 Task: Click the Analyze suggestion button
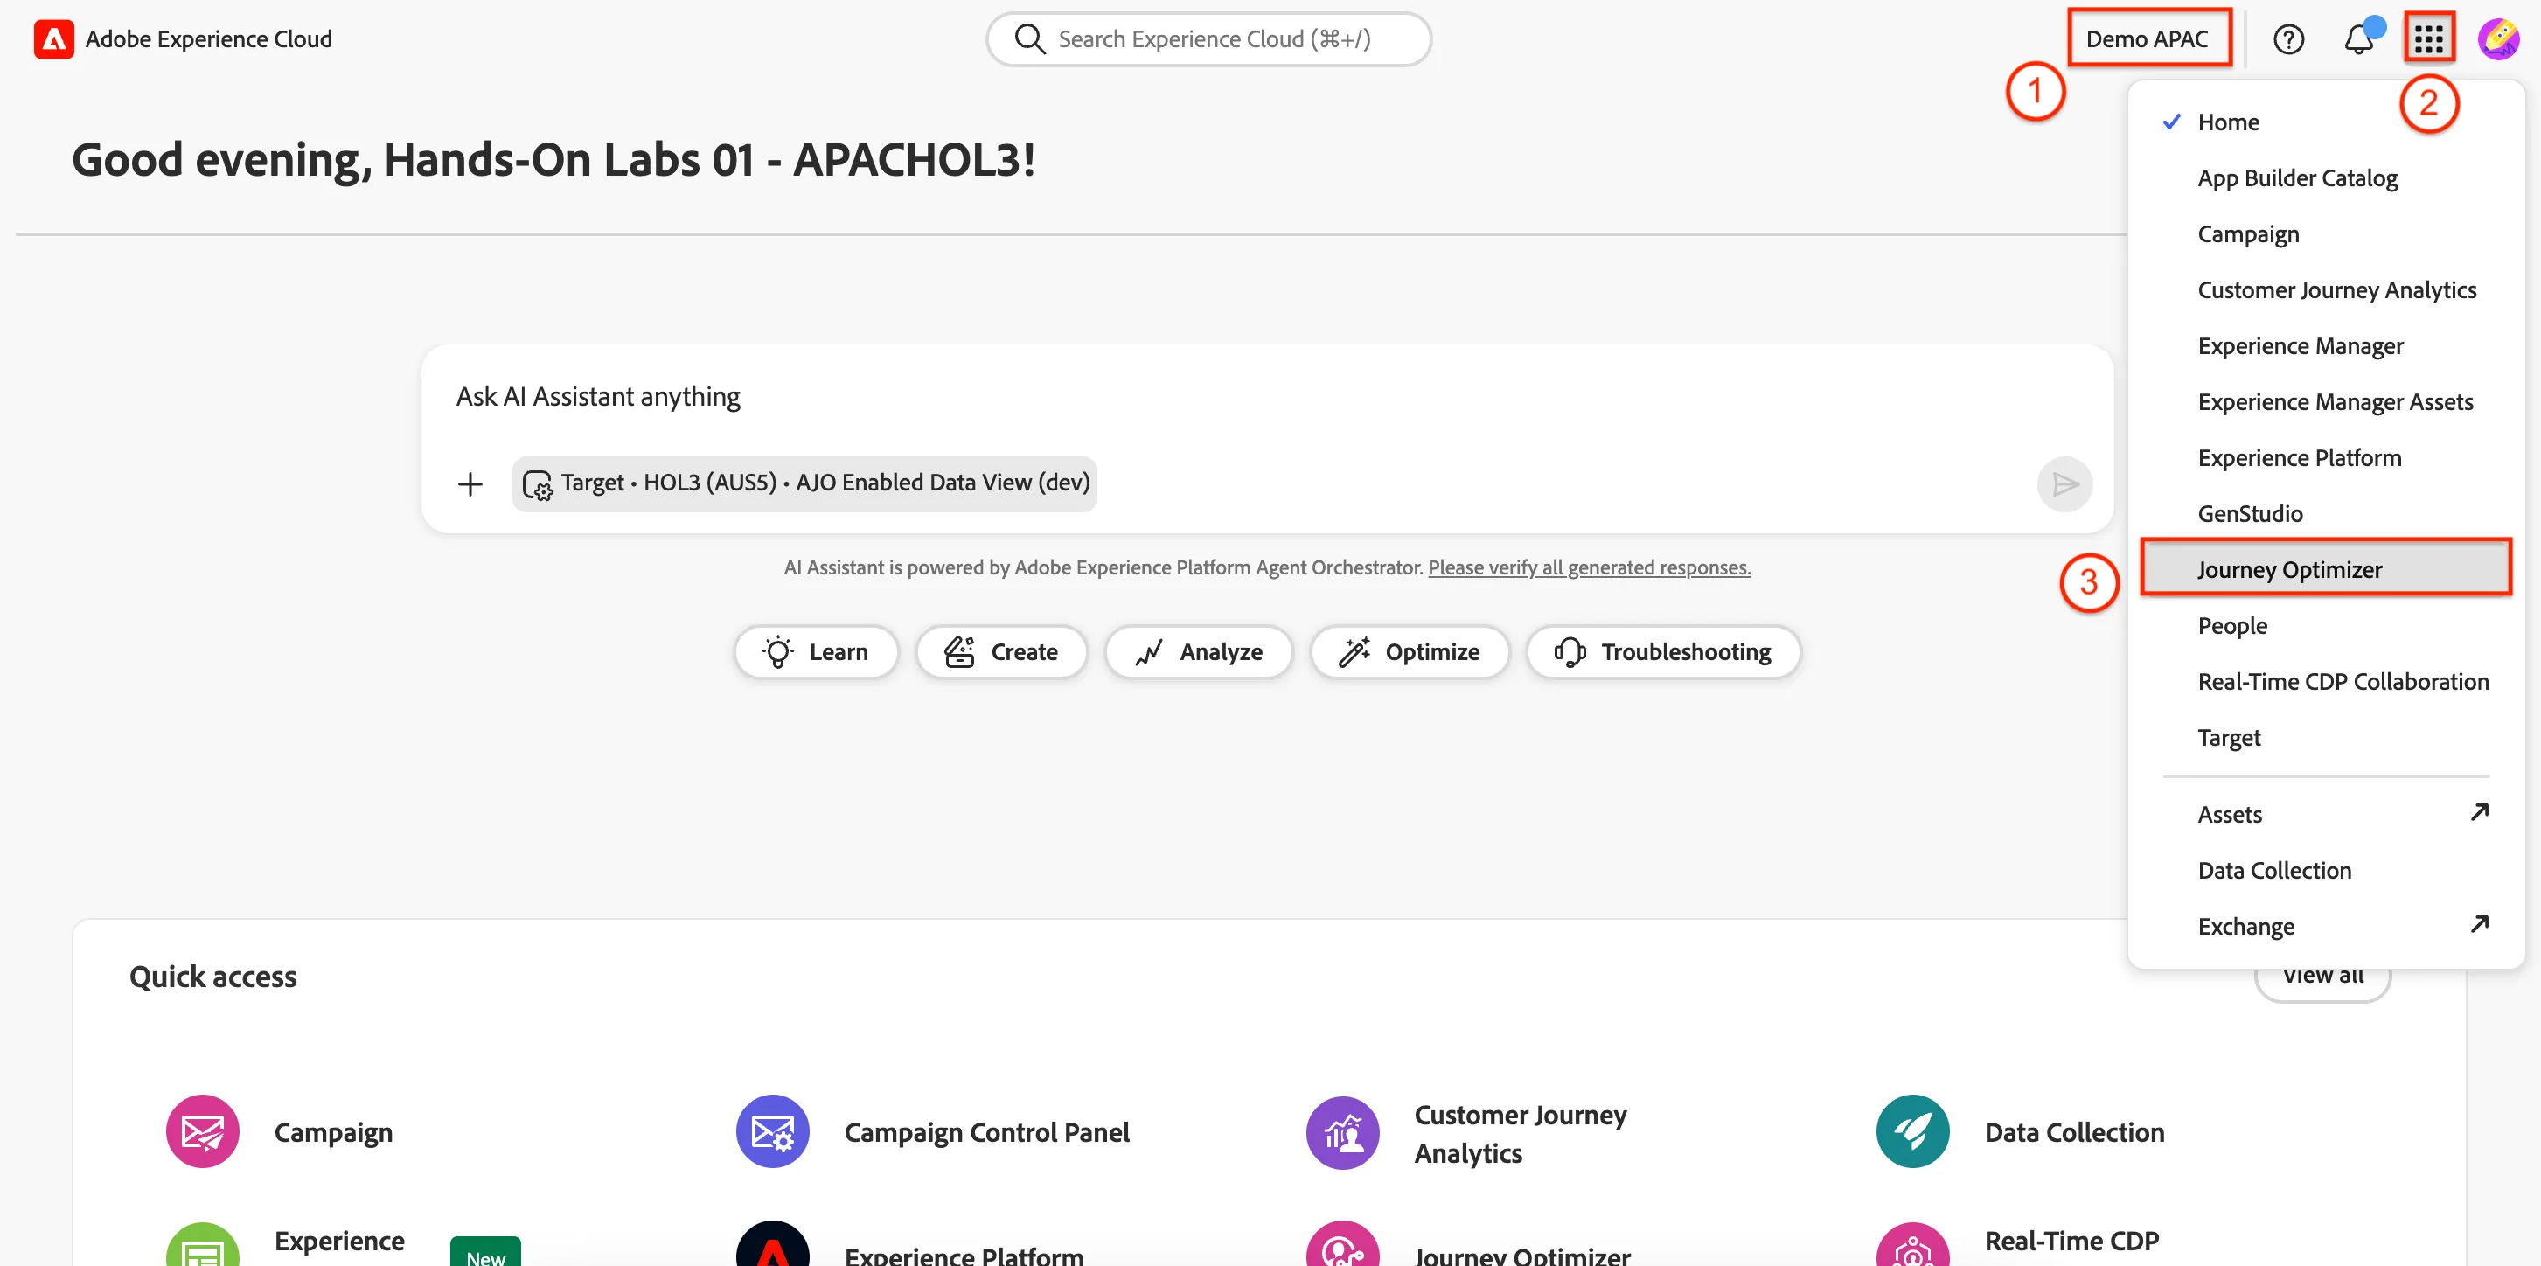[x=1199, y=651]
